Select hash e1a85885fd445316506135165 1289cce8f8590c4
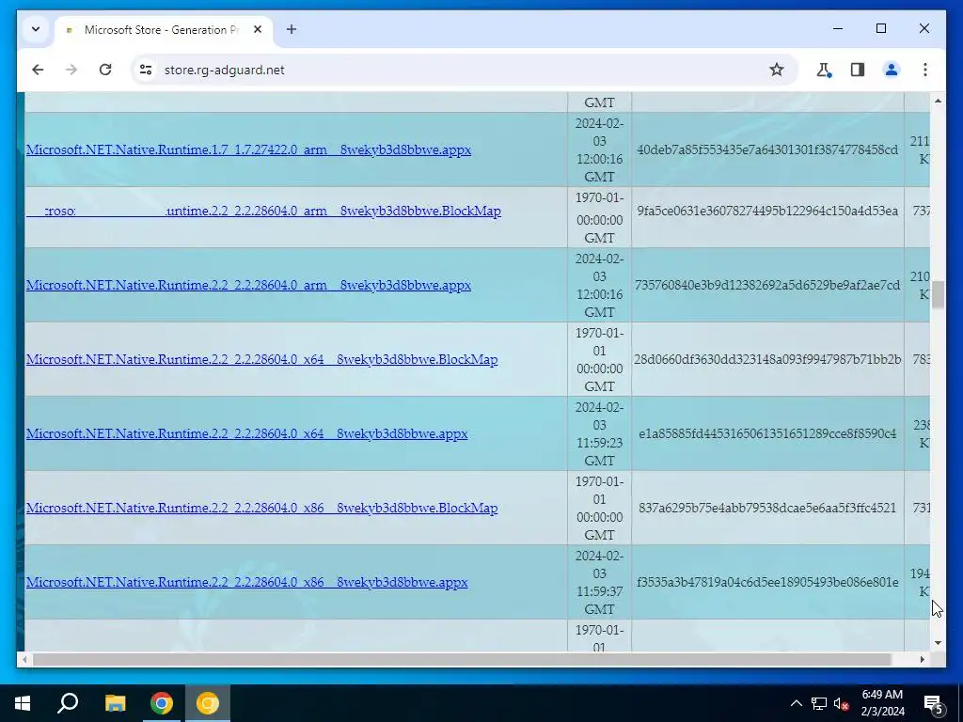The height and width of the screenshot is (722, 963). (x=767, y=434)
